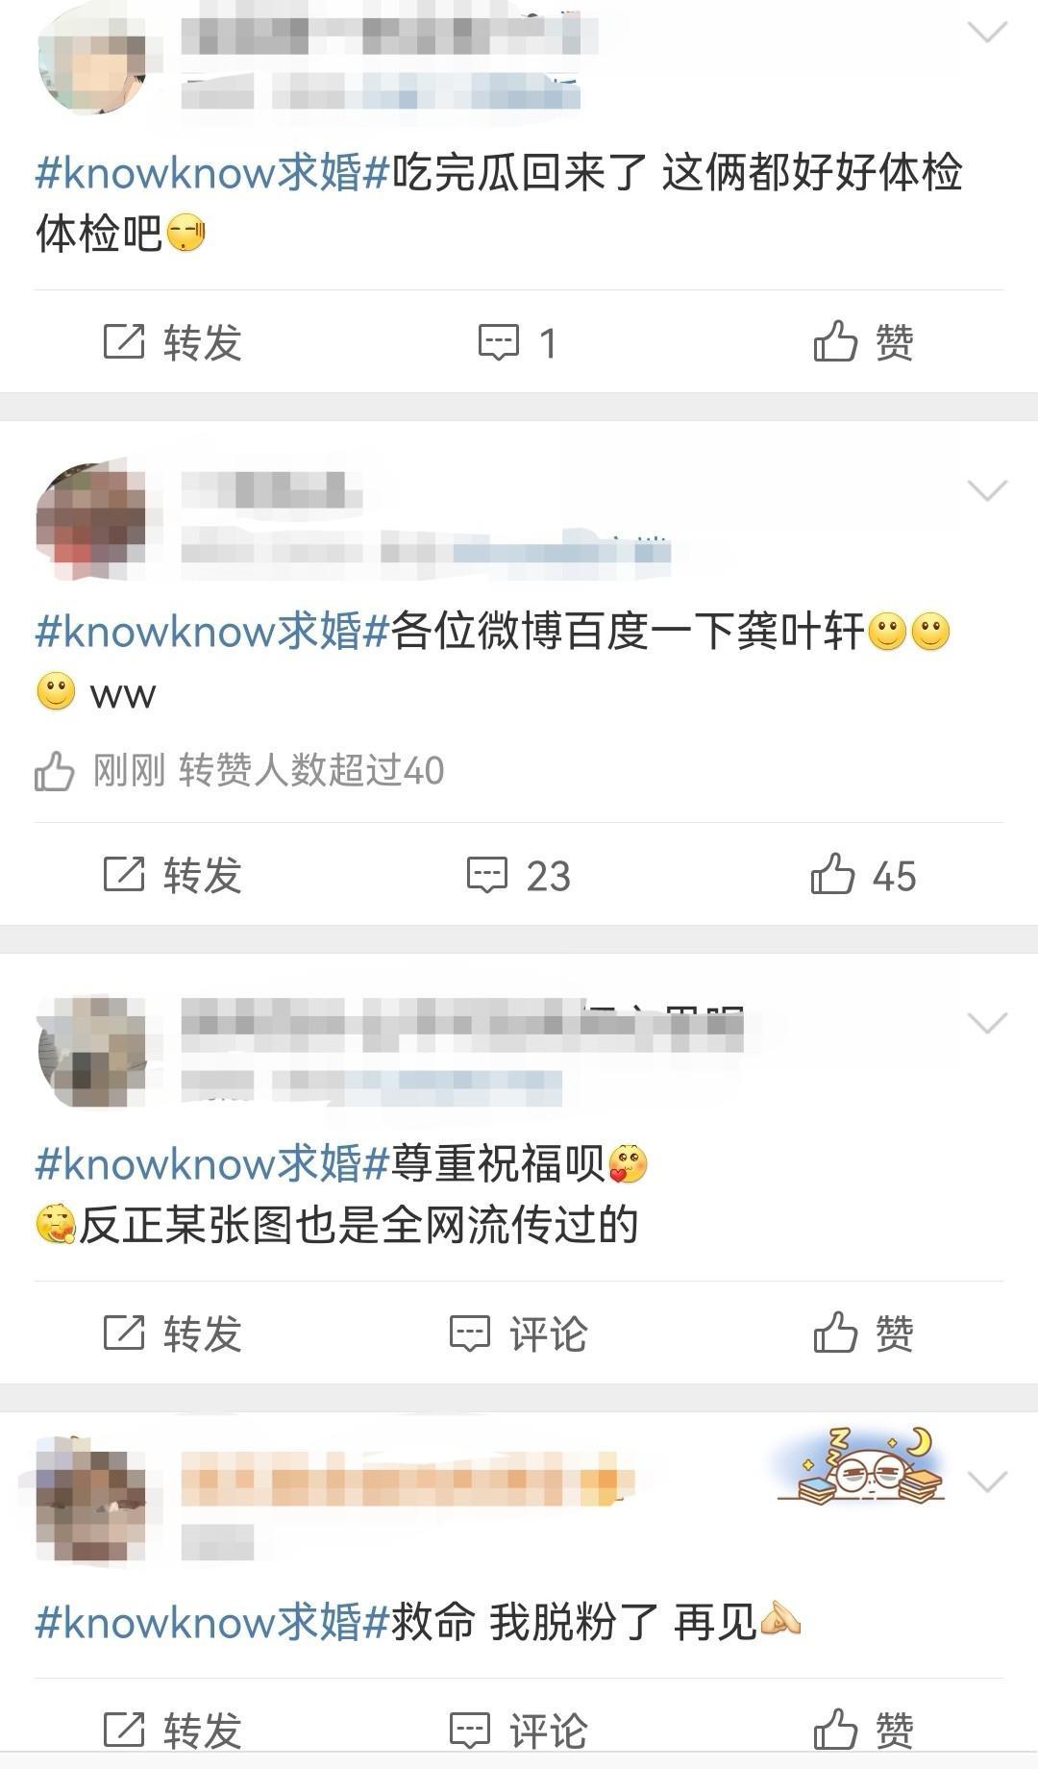Open options chevron on 龚叶轩 post
The image size is (1038, 1769).
[987, 491]
